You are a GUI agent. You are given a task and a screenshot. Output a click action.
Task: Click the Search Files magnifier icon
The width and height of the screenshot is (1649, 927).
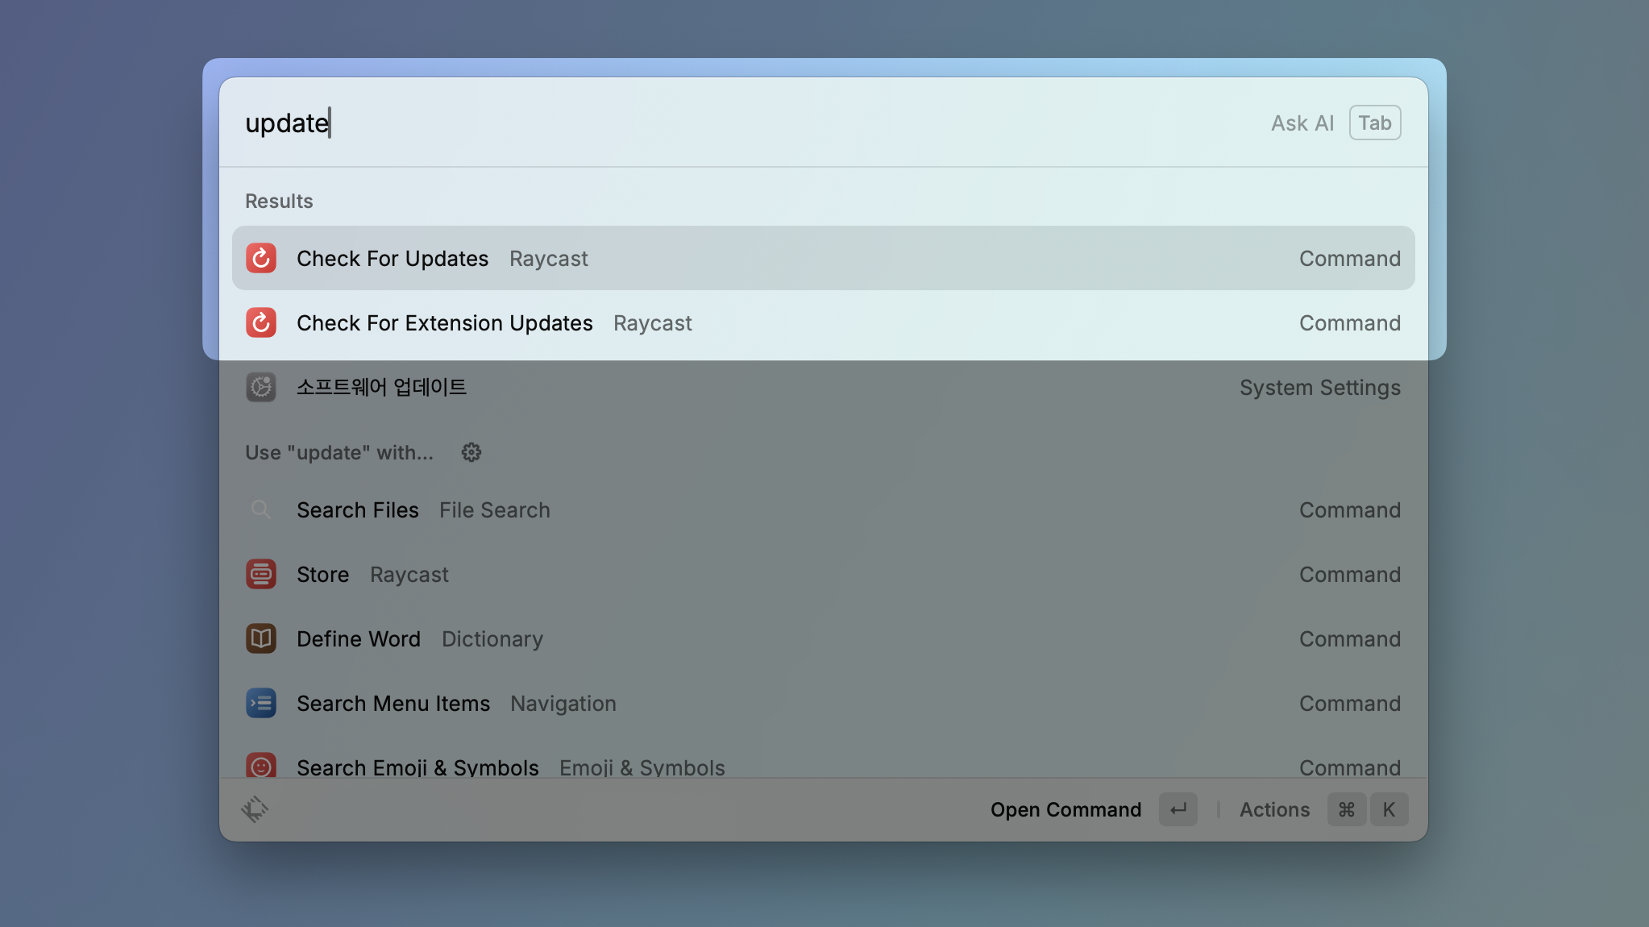point(260,509)
